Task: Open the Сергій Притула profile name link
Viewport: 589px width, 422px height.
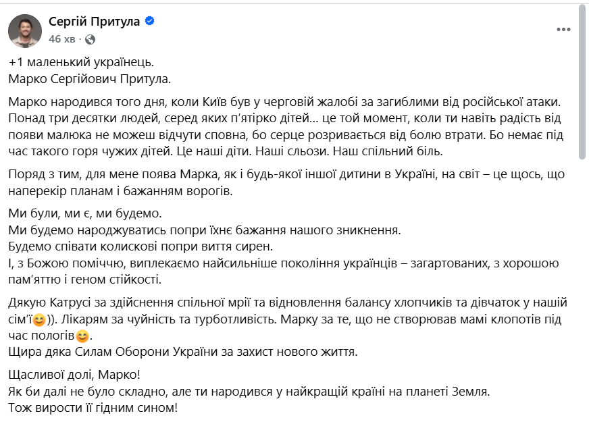Action: pyautogui.click(x=94, y=22)
